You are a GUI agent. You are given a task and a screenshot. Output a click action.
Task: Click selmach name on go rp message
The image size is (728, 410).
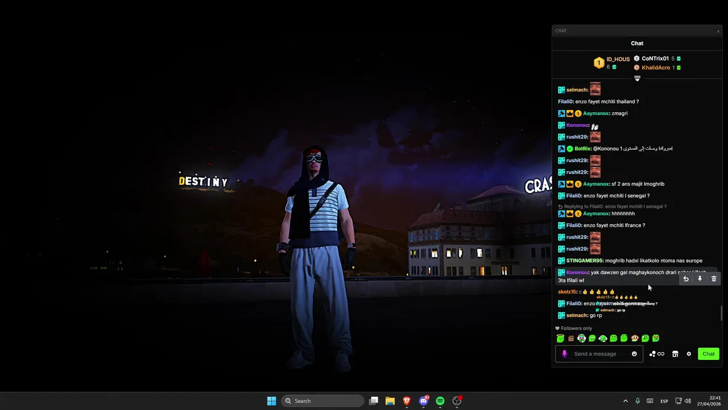pos(577,315)
